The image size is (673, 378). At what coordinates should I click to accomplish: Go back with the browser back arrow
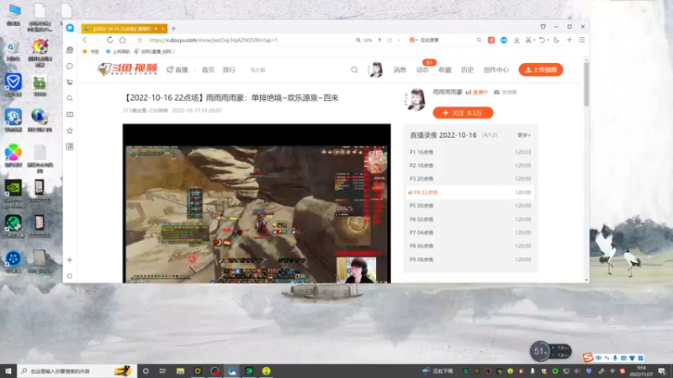click(x=85, y=39)
